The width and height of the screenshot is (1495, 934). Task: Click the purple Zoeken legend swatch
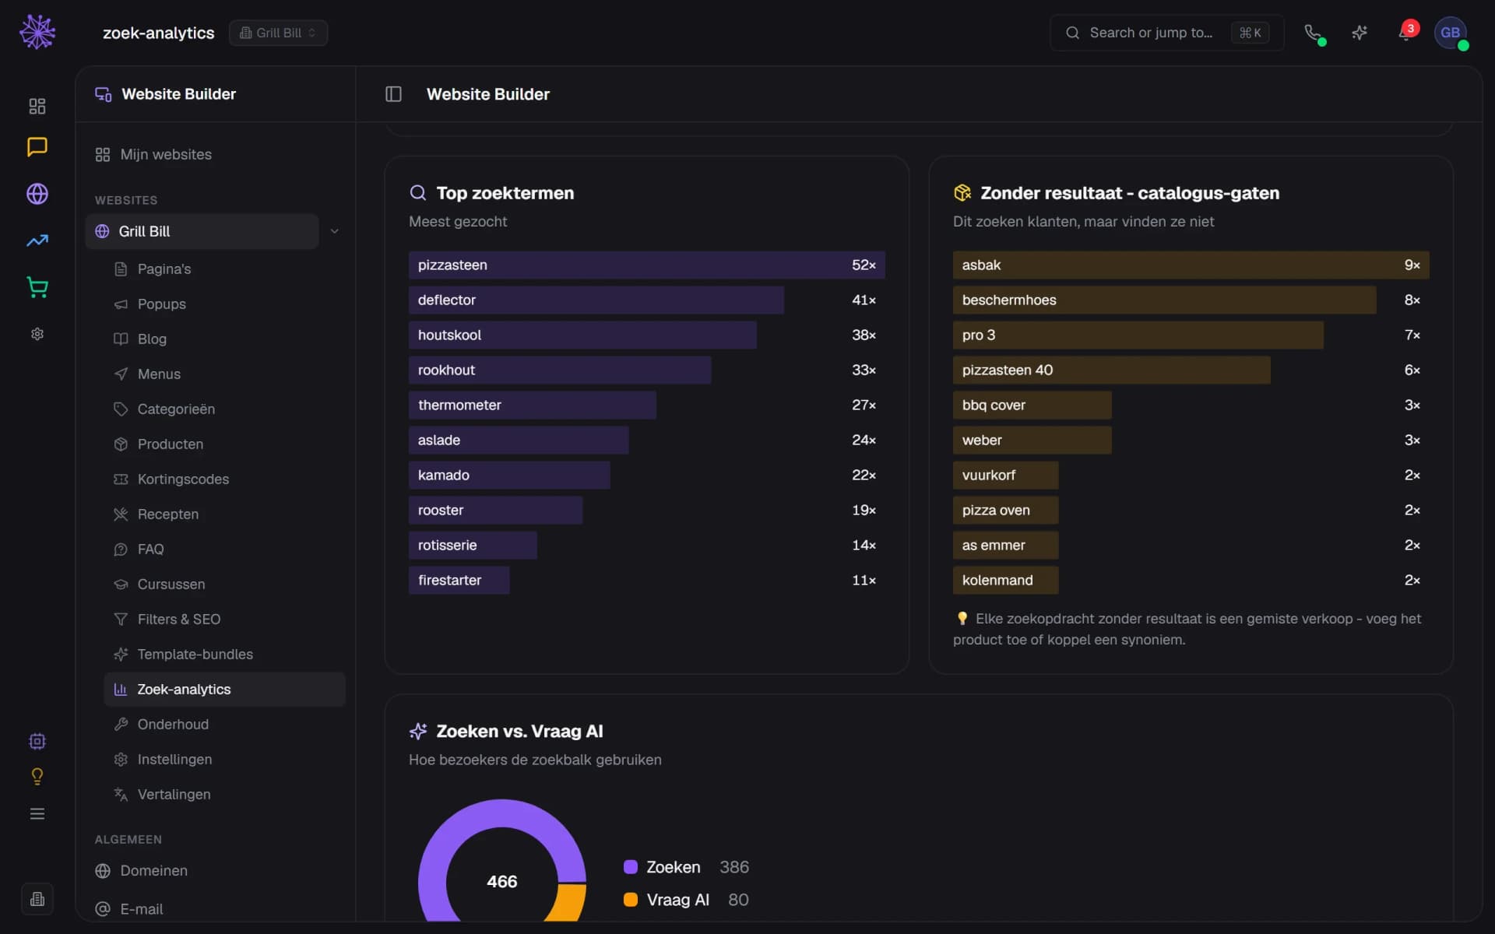click(x=631, y=867)
